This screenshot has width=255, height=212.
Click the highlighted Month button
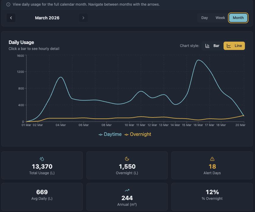238,18
